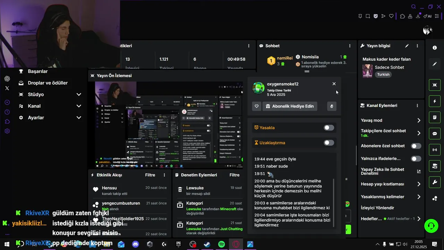Image resolution: width=444 pixels, height=250 pixels.
Task: Open Yavaş mod options arrow
Action: [x=419, y=120]
